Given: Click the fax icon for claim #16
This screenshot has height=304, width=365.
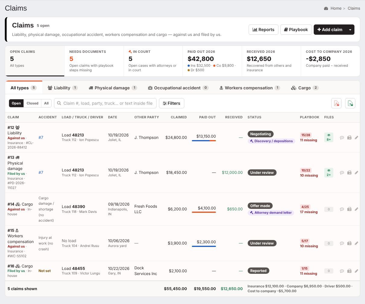Looking at the screenshot, I should coord(349,271).
